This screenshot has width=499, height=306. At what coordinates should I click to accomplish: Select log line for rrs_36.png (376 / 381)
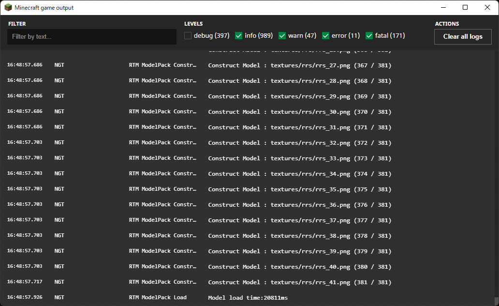247,205
